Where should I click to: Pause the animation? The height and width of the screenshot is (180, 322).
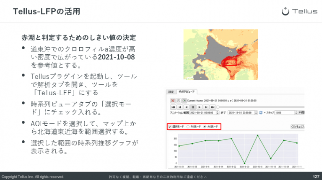click(x=193, y=107)
